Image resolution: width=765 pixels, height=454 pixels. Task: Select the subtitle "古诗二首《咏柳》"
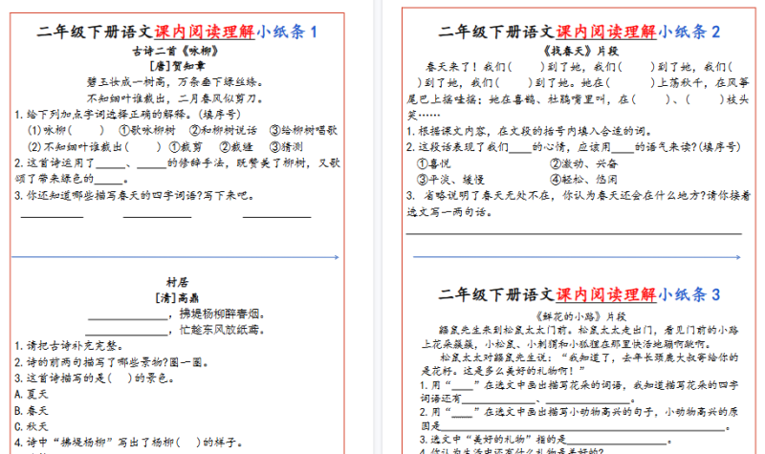[175, 51]
